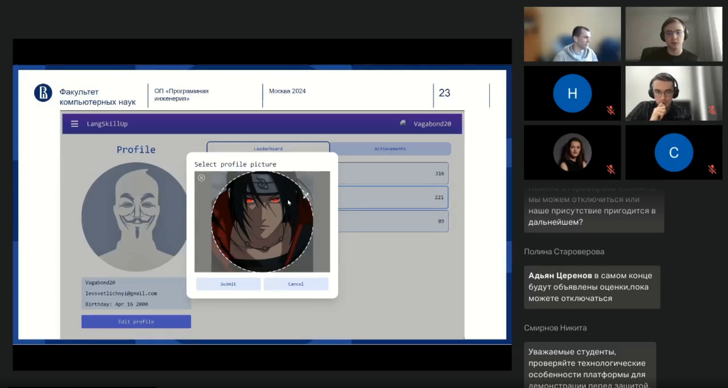
Task: Select the woman's round avatar tile
Action: [572, 152]
